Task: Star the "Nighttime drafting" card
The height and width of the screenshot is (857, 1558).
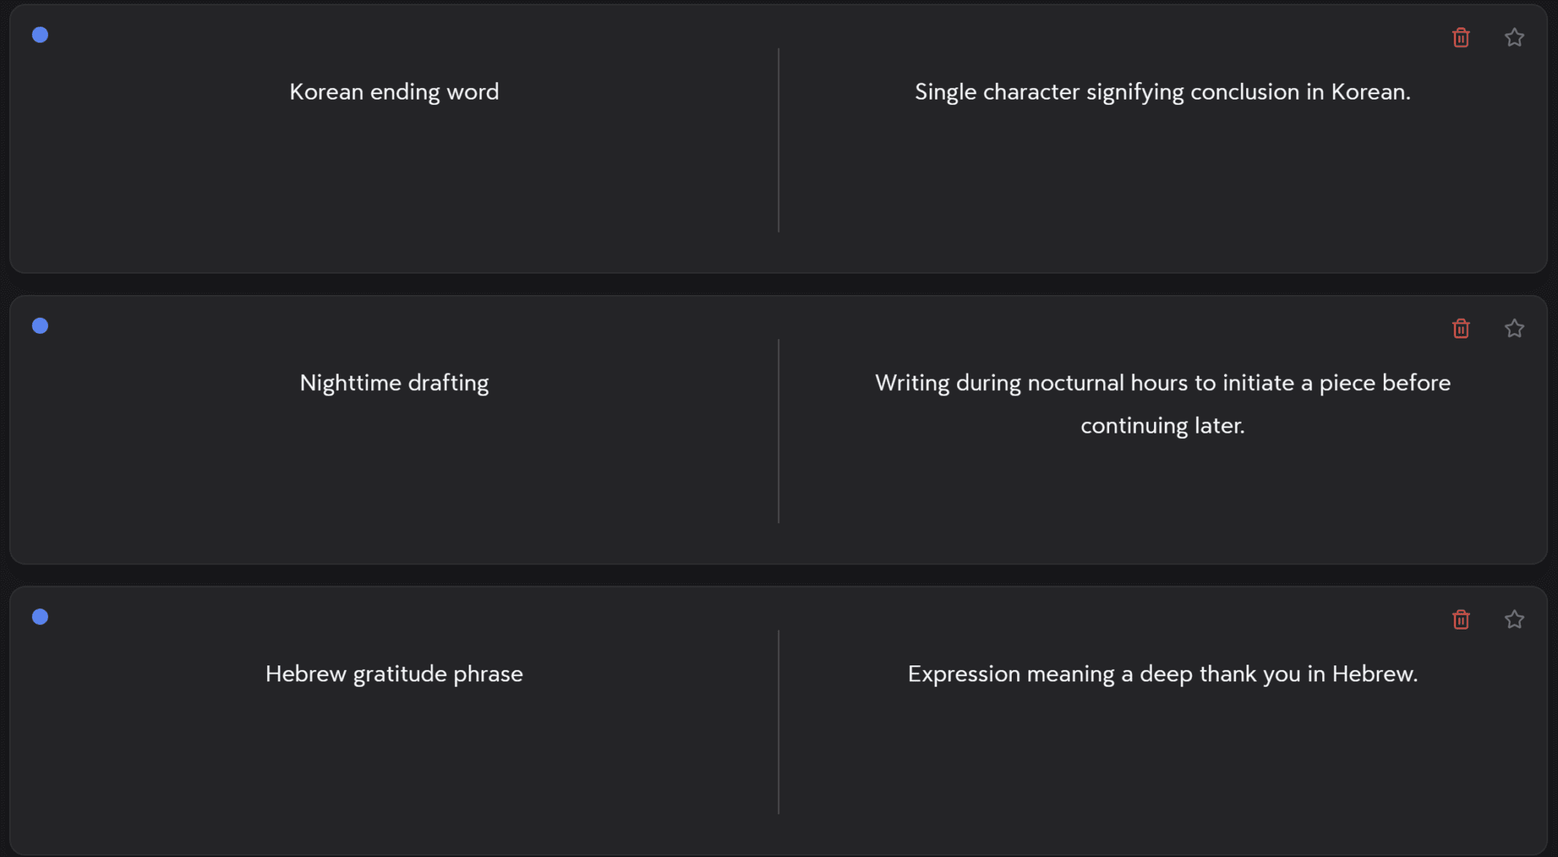Action: (1515, 328)
